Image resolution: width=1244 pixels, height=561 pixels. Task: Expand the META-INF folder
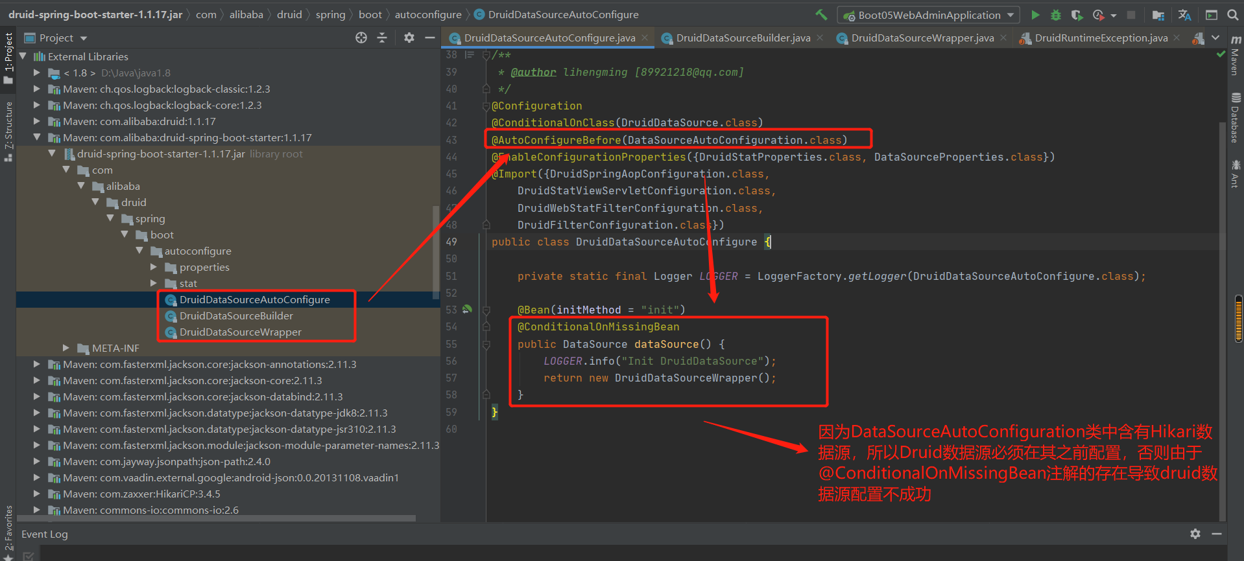pos(66,348)
